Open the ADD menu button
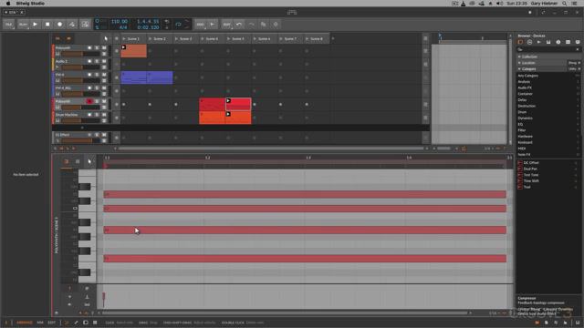Screen dimensions: 584x328 tap(201, 25)
